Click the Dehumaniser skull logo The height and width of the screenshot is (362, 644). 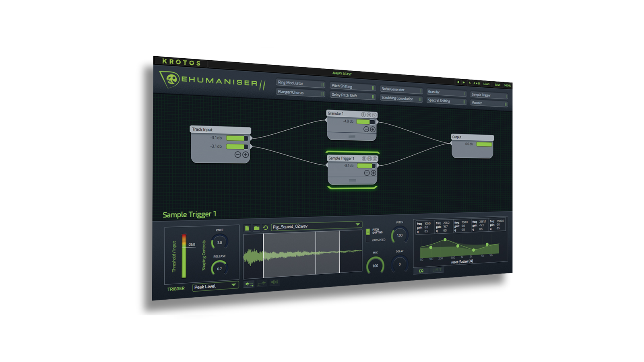pyautogui.click(x=171, y=79)
